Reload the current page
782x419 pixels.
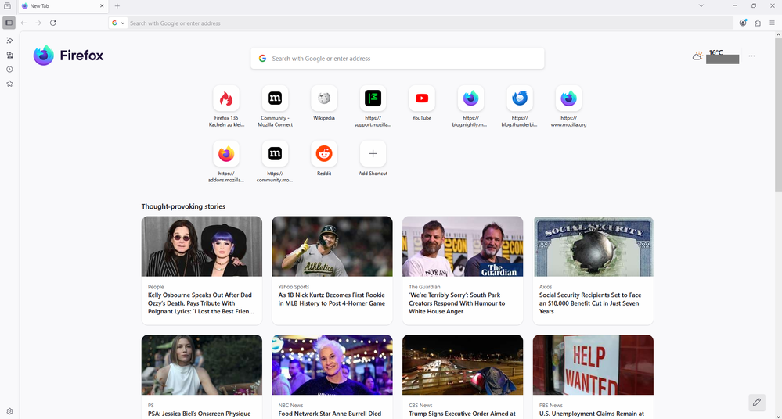coord(53,23)
